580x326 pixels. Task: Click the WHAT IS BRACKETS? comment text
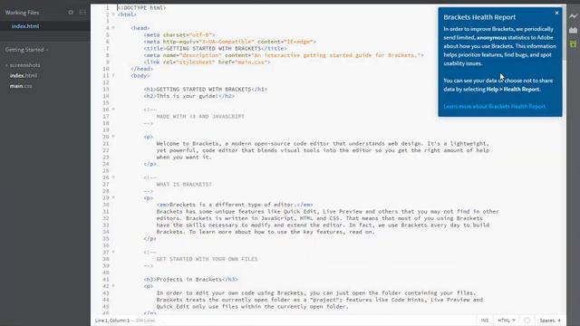[x=184, y=185]
